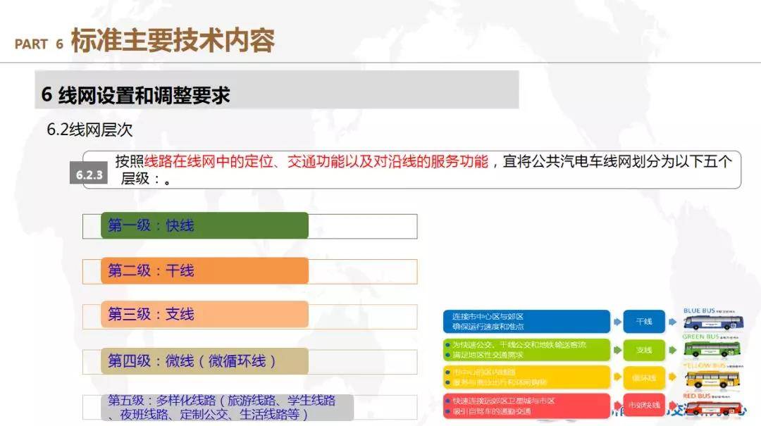761x426 pixels.
Task: Click the blue arrow left of 干线 box
Action: [x=617, y=322]
